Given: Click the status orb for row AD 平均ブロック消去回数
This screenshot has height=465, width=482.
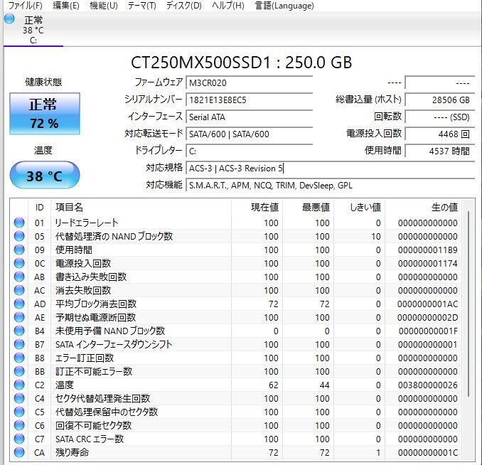Looking at the screenshot, I should click(19, 304).
